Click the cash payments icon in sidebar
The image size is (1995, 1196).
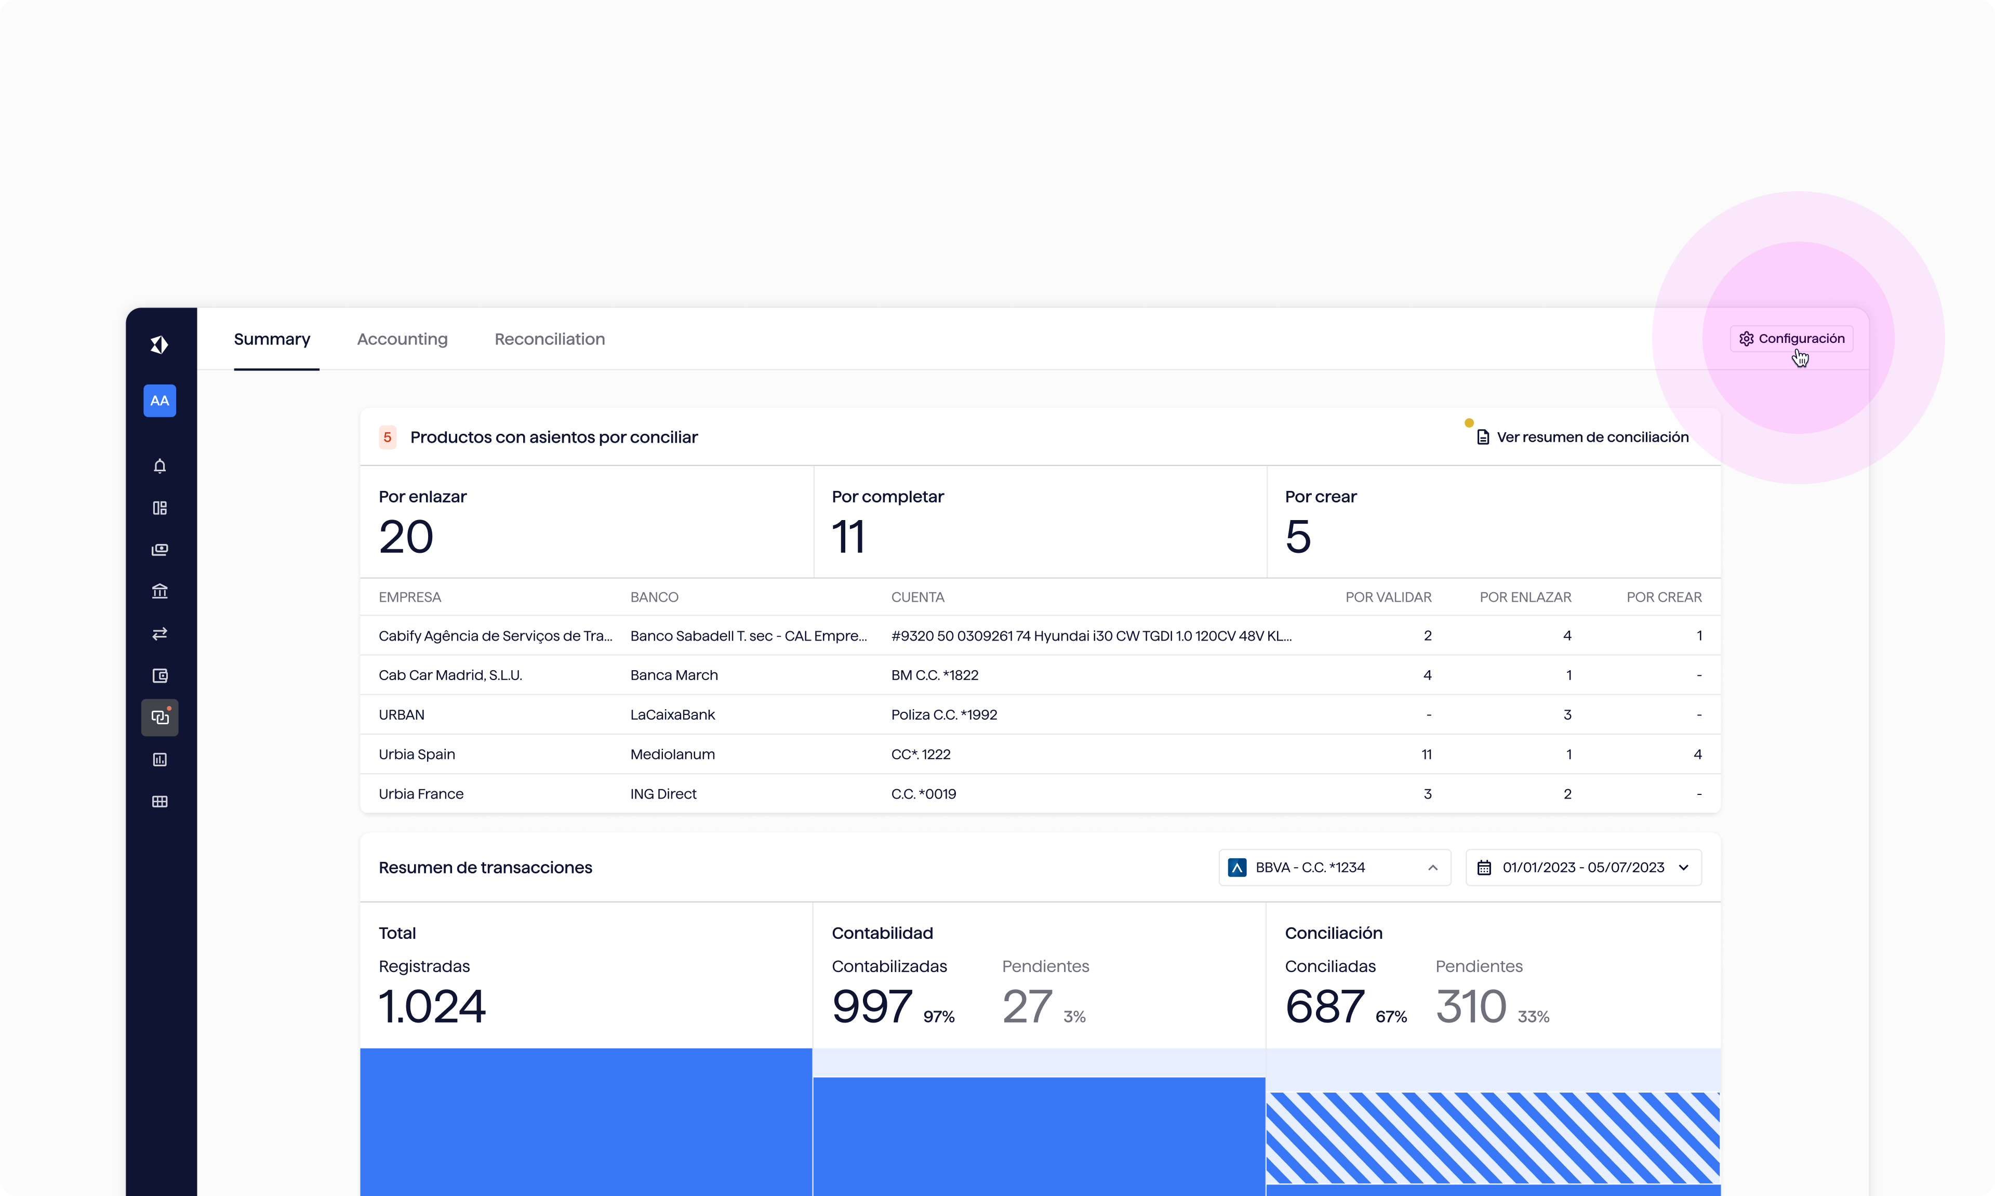click(x=159, y=550)
